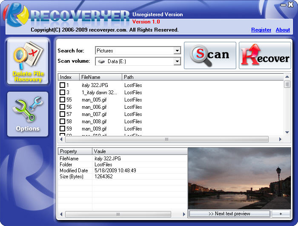Open the Register link

tap(261, 30)
